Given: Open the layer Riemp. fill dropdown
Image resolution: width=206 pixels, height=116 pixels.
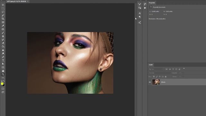Looking at the screenshot, I should pyautogui.click(x=181, y=77).
